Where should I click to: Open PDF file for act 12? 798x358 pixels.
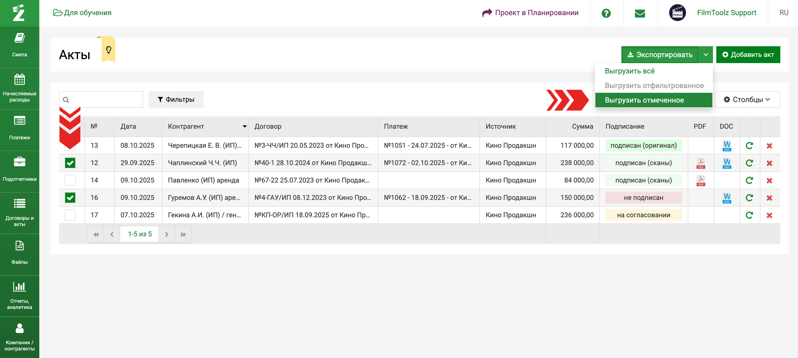tap(700, 163)
